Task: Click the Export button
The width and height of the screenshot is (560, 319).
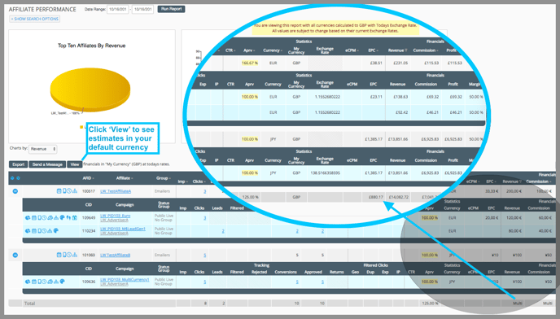Action: 18,164
